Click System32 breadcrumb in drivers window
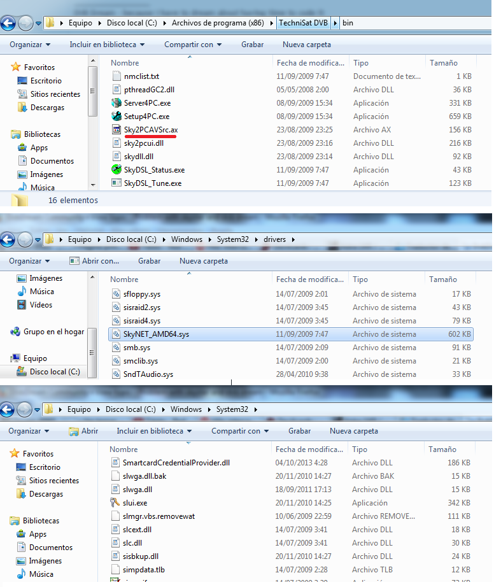This screenshot has height=587, width=494. click(x=233, y=239)
